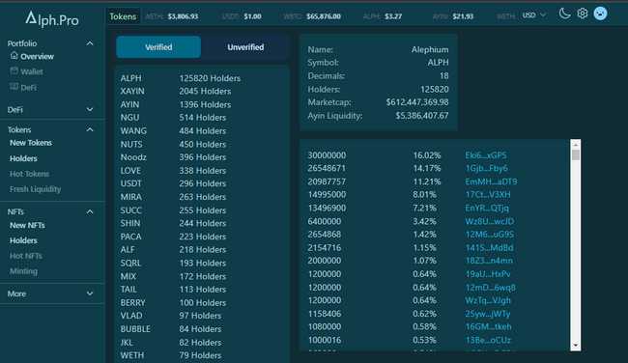Open settings via the gear icon
The height and width of the screenshot is (363, 628).
pos(583,14)
